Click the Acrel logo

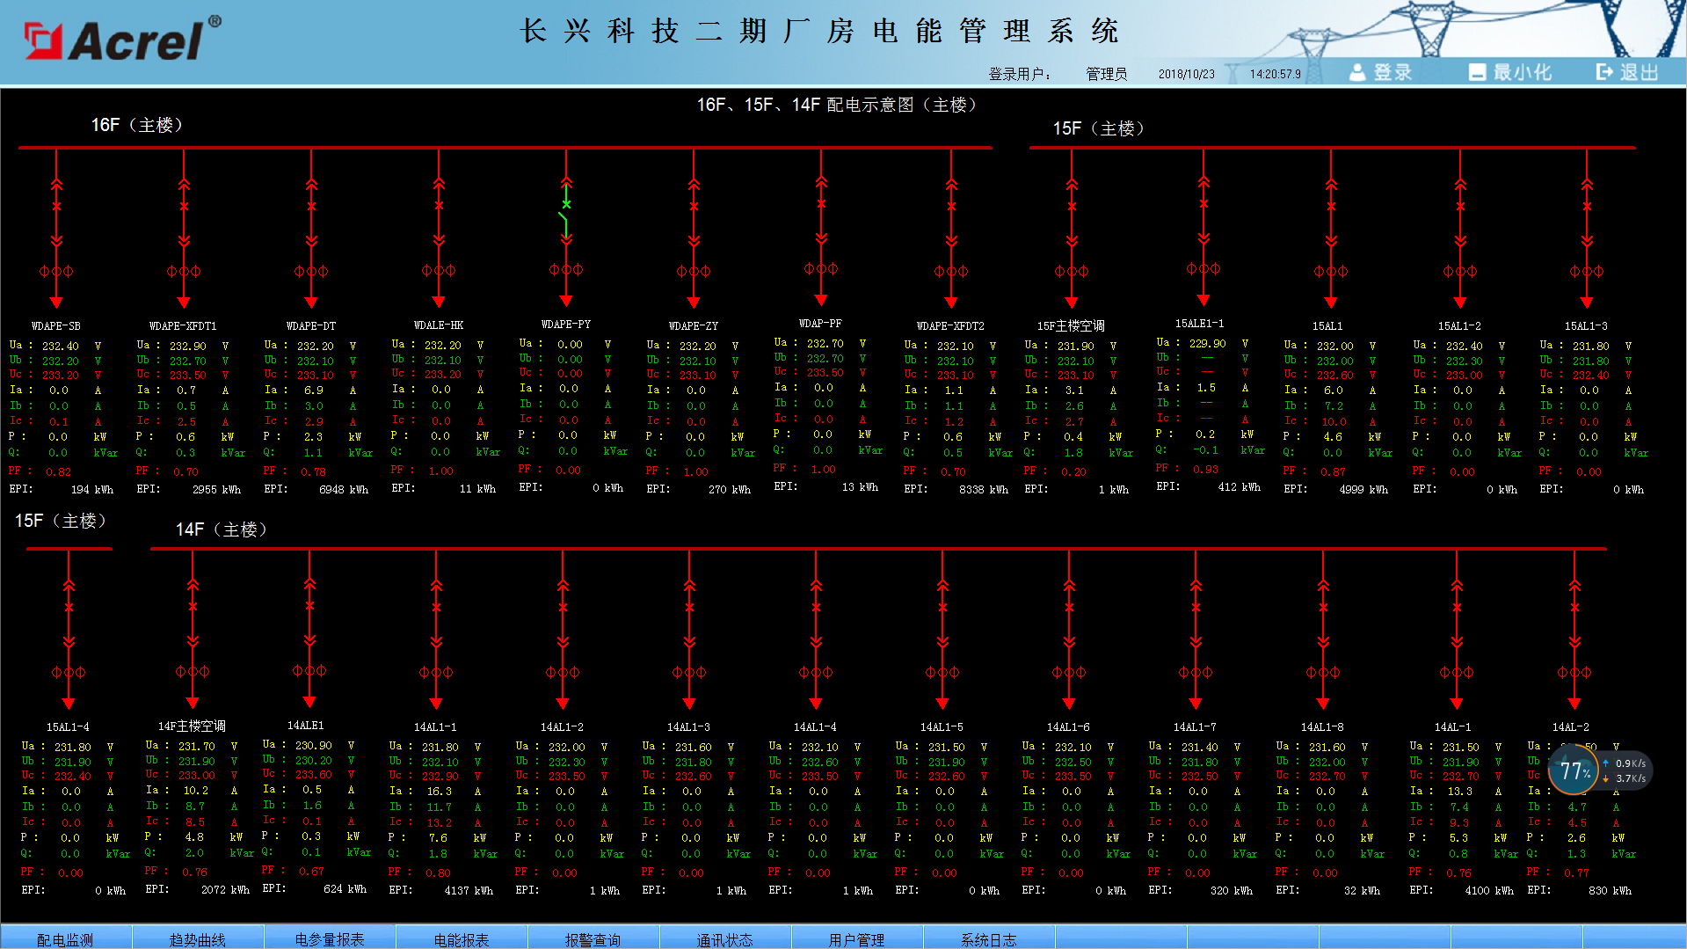[123, 40]
